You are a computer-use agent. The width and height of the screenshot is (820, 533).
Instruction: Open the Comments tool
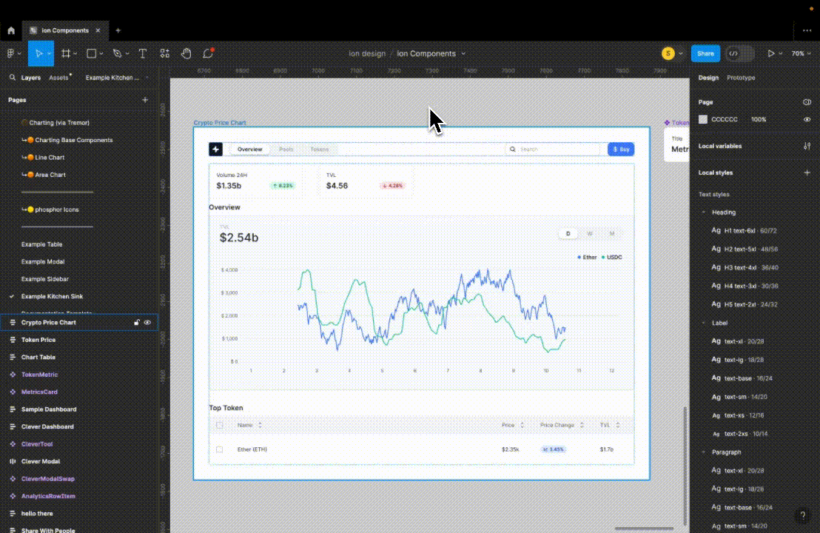click(208, 53)
